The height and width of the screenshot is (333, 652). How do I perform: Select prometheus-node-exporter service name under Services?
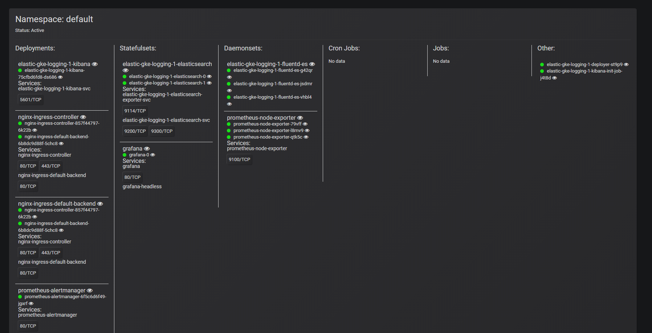pos(257,148)
